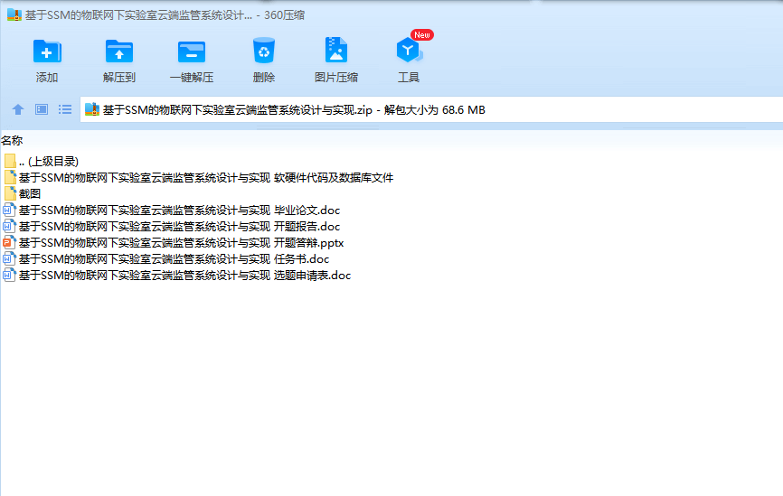Click the window title text 360压缩
This screenshot has height=496, width=783.
click(x=285, y=15)
